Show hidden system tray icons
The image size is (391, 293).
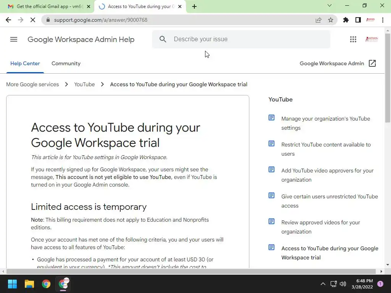coord(323,284)
